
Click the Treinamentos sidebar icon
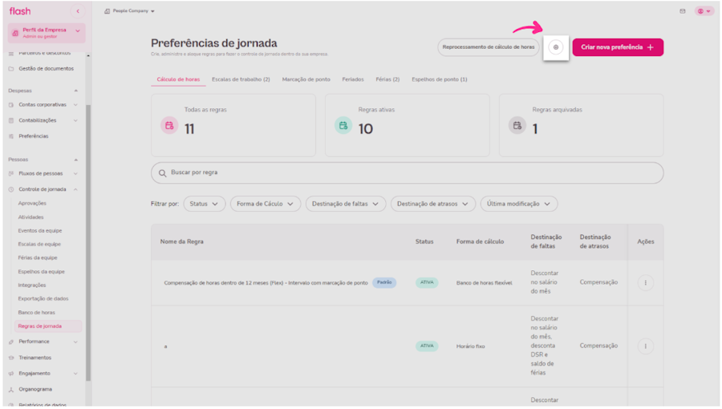[11, 358]
